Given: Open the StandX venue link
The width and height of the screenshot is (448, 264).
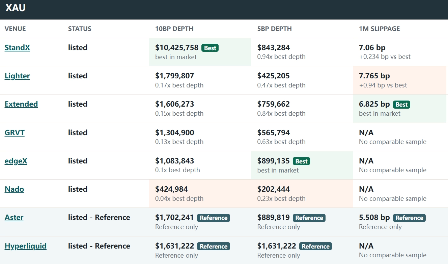Looking at the screenshot, I should click(x=17, y=47).
